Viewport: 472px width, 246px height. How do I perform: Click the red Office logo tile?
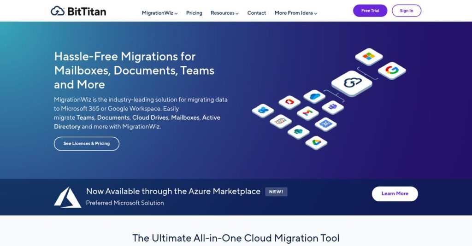(289, 102)
